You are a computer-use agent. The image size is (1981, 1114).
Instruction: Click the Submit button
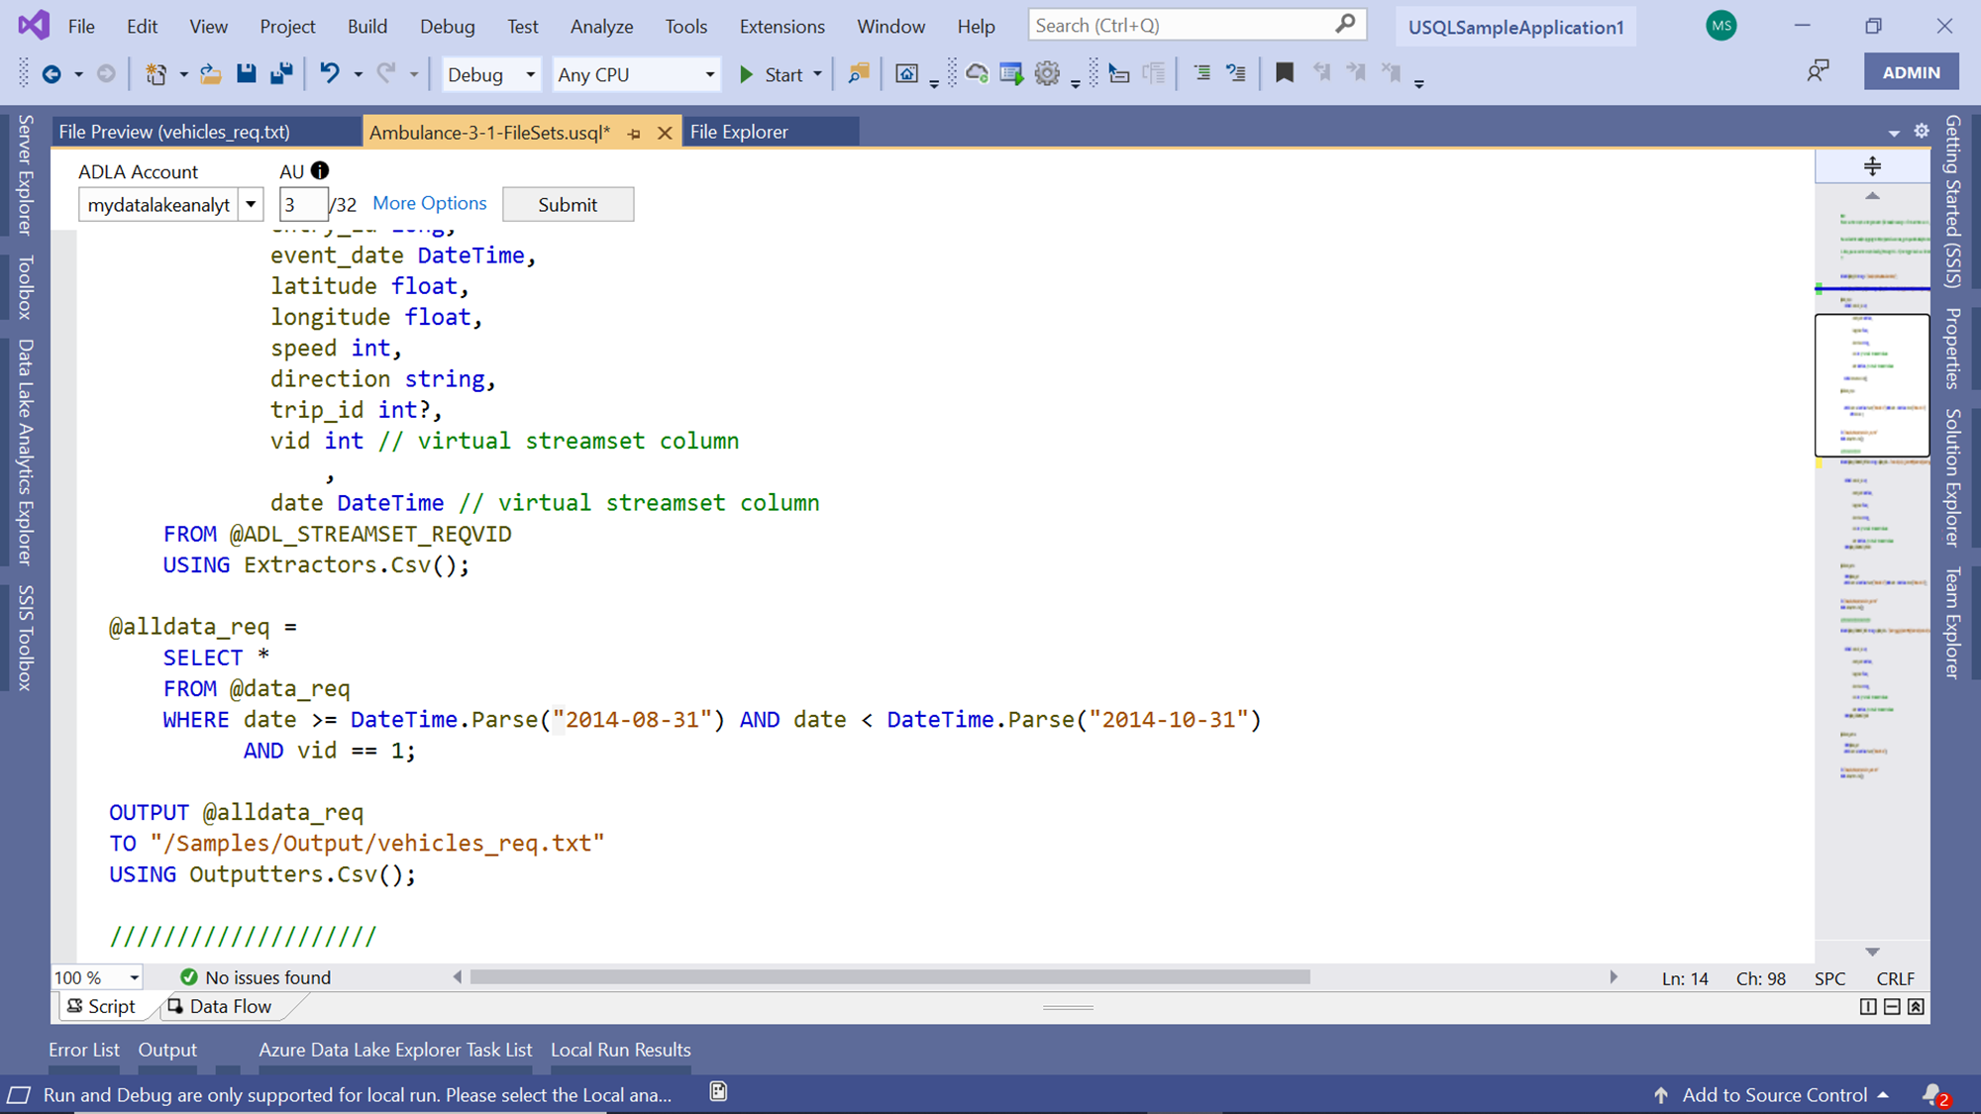pyautogui.click(x=568, y=205)
